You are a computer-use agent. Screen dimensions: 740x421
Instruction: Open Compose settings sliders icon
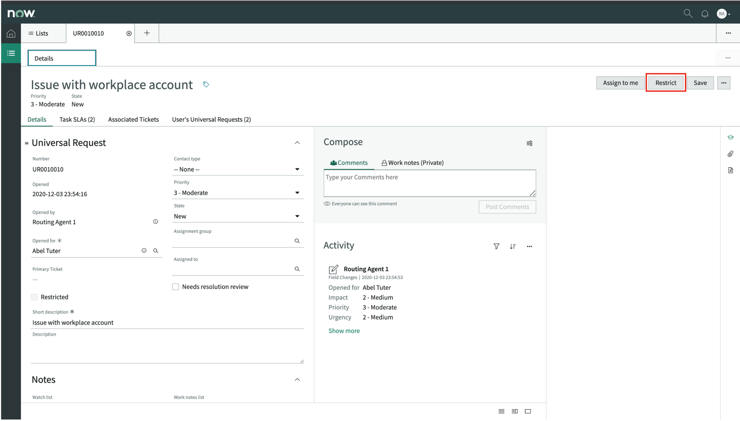tap(529, 143)
